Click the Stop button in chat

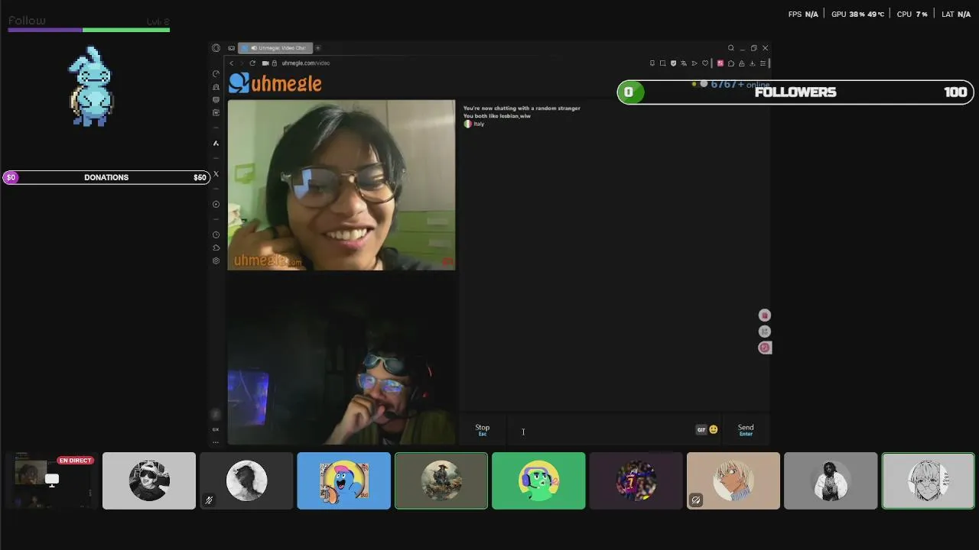click(x=482, y=430)
